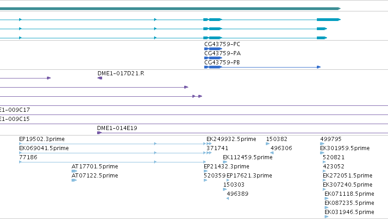The height and width of the screenshot is (219, 388).
Task: Select EST feature EK031946.5prime
Action: point(349,212)
